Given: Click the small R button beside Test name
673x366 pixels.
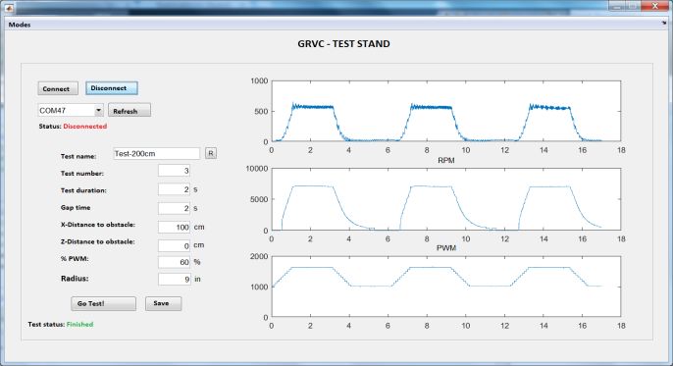Looking at the screenshot, I should [211, 153].
